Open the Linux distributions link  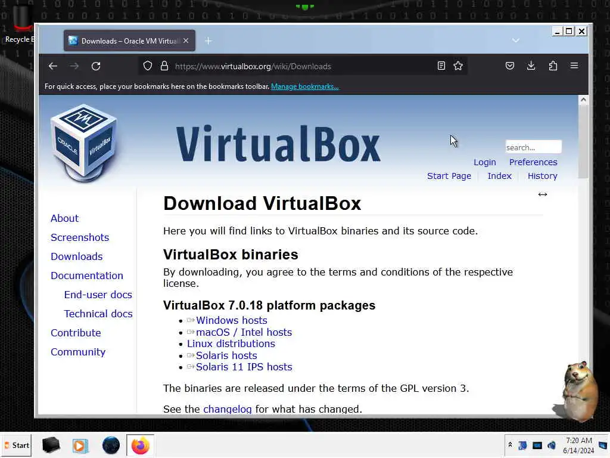tap(231, 344)
